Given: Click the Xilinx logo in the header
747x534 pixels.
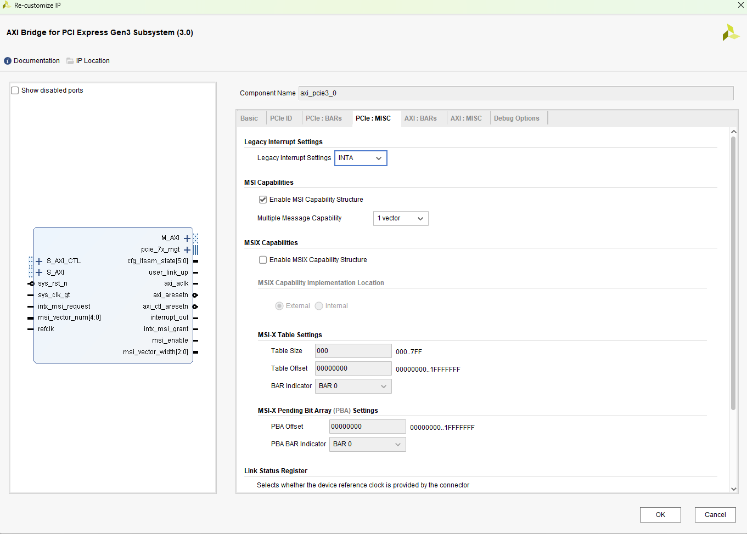Looking at the screenshot, I should pos(731,32).
